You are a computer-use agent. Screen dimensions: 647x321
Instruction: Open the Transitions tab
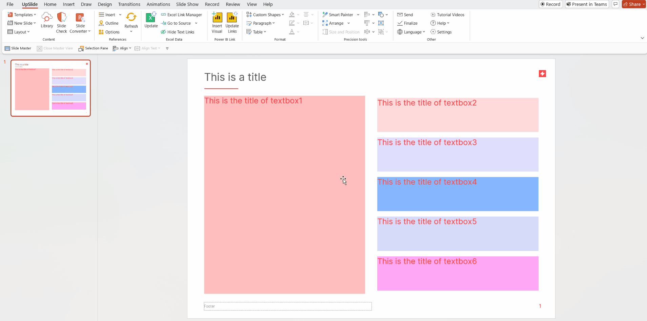pos(129,4)
